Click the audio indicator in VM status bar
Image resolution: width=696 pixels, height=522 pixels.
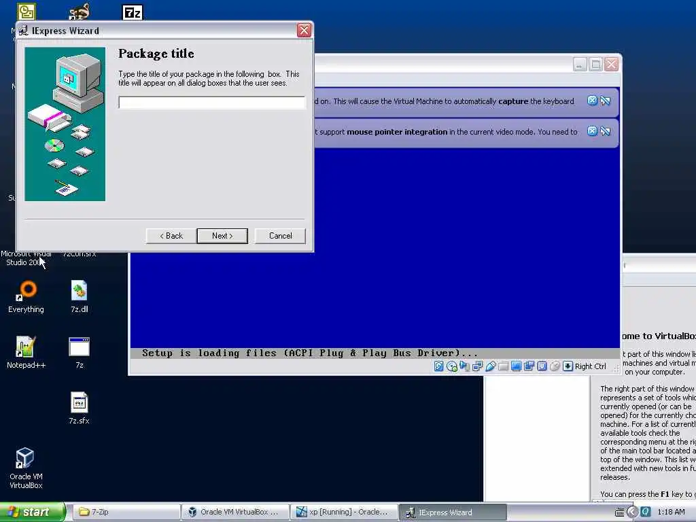pyautogui.click(x=465, y=366)
